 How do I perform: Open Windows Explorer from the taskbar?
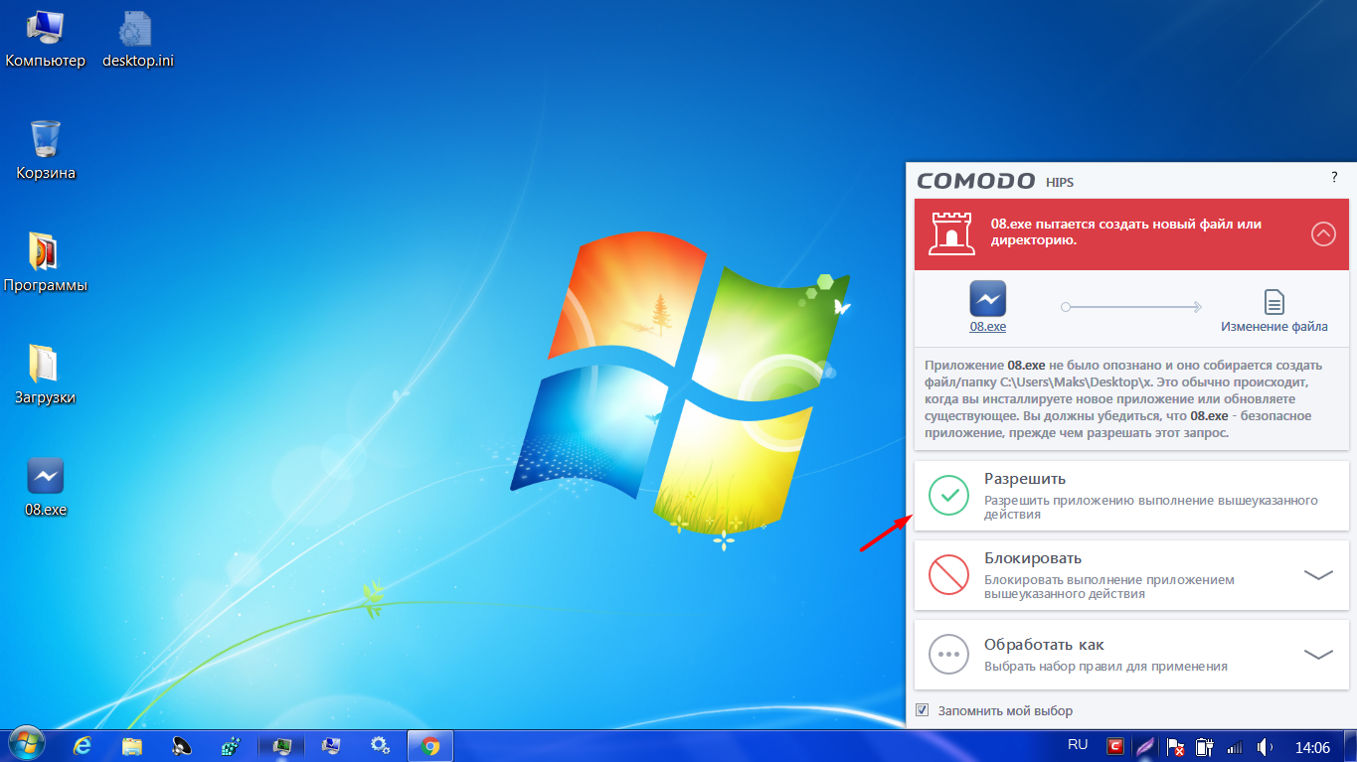tap(132, 745)
